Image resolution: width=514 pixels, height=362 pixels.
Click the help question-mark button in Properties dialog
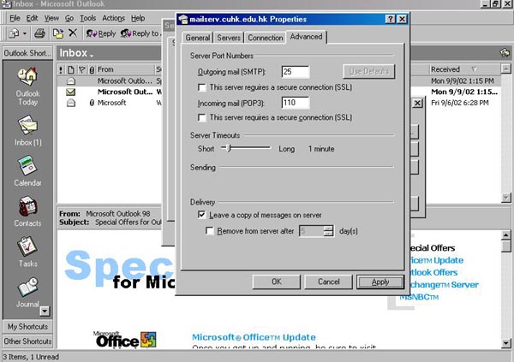tap(390, 19)
